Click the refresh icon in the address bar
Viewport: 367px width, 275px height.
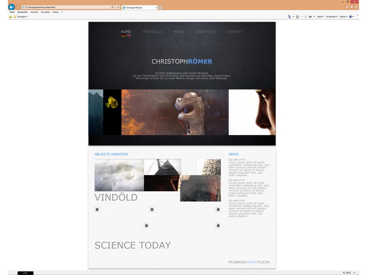118,7
